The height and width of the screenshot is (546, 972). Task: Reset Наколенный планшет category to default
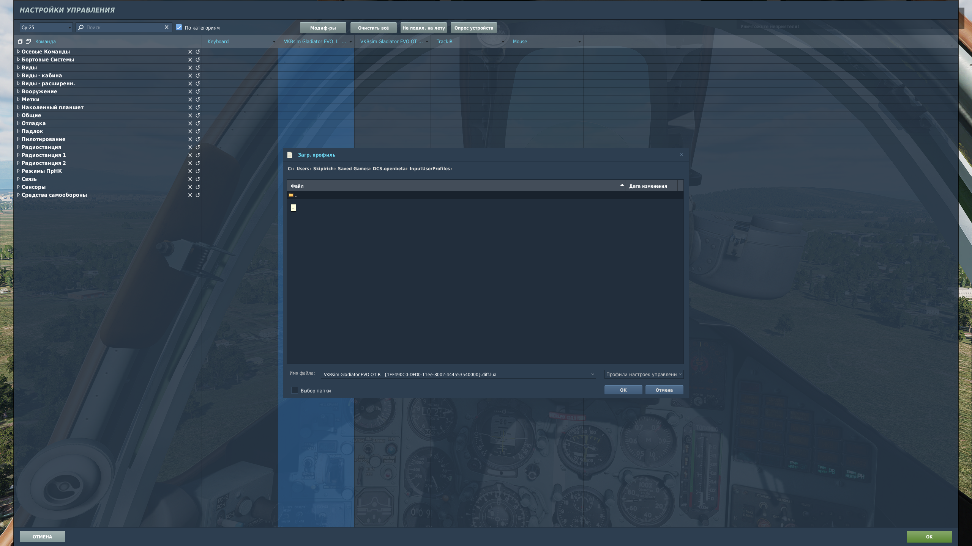click(x=197, y=107)
